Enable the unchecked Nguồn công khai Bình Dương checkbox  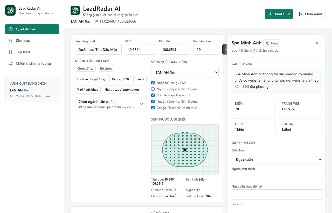pyautogui.click(x=153, y=89)
